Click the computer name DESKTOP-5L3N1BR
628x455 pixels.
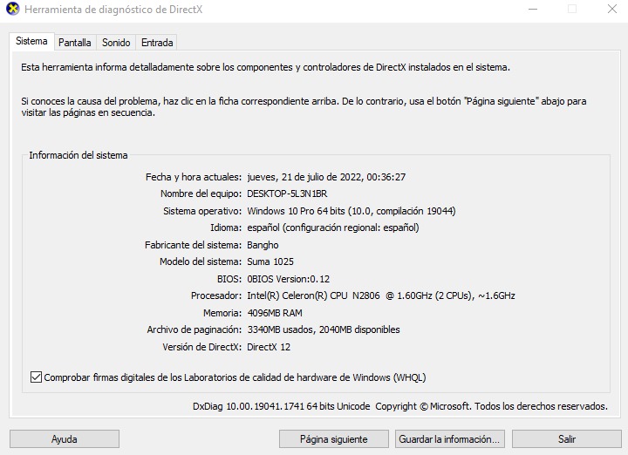pyautogui.click(x=287, y=194)
